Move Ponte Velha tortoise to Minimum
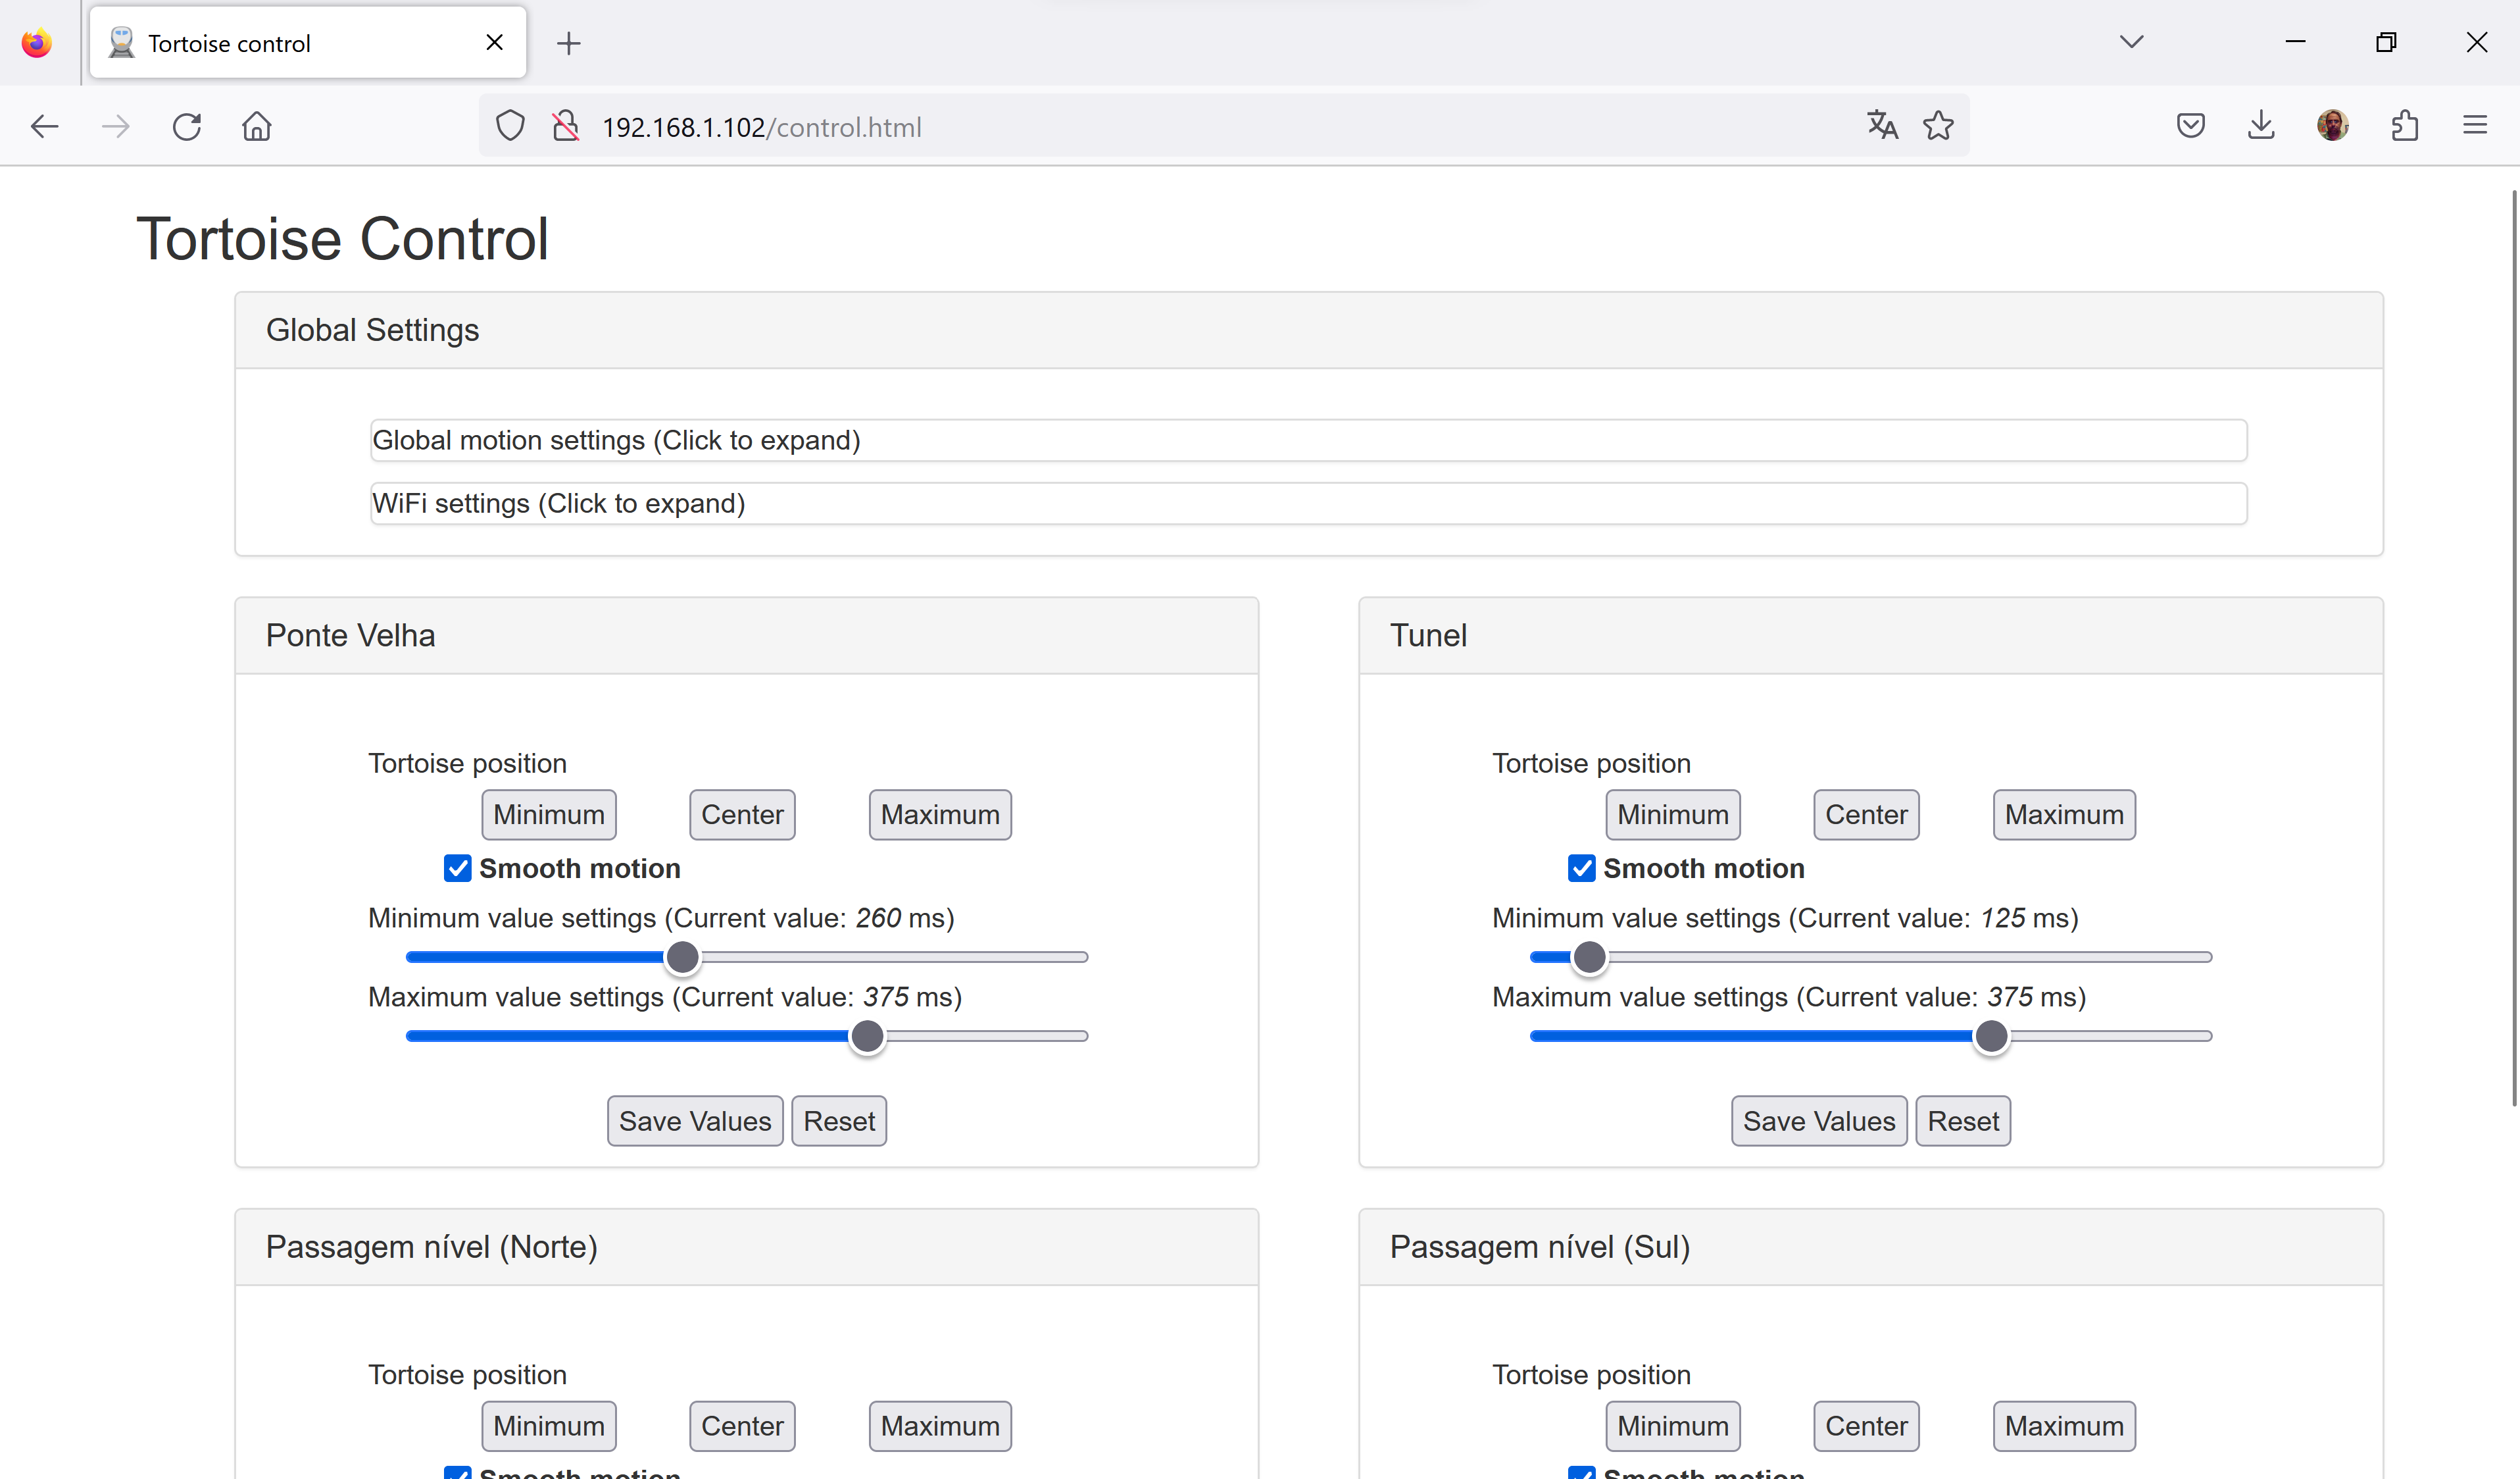2520x1479 pixels. point(549,815)
